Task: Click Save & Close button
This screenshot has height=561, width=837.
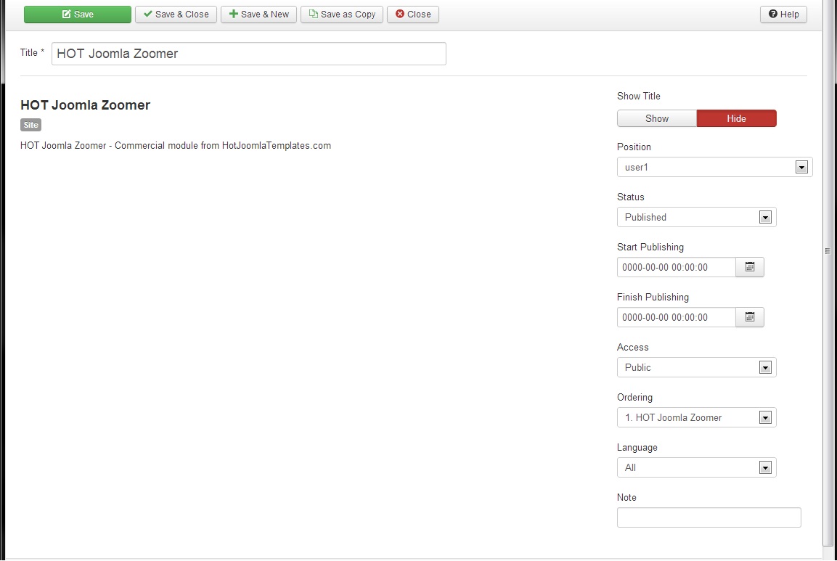Action: click(176, 15)
